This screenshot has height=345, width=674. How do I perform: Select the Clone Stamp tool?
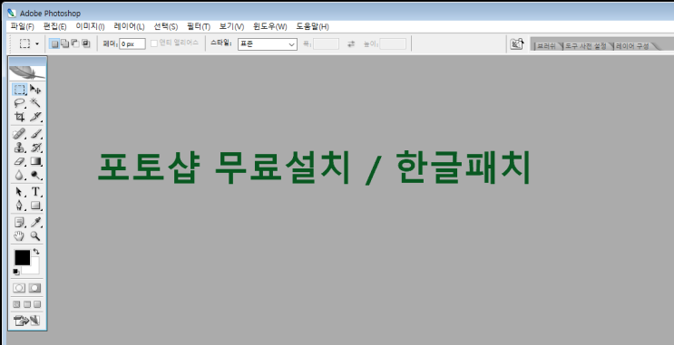click(x=19, y=148)
